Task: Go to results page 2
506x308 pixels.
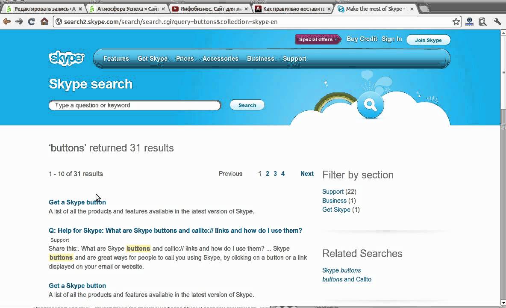Action: [x=267, y=174]
